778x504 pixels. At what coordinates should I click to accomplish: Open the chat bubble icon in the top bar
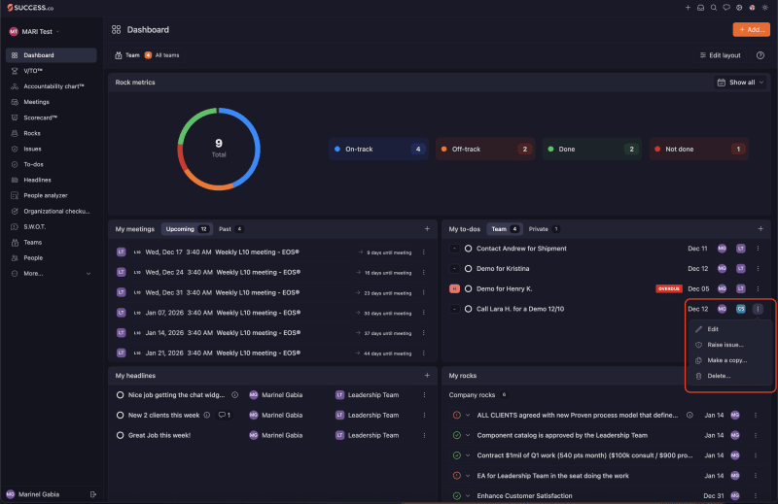click(726, 8)
